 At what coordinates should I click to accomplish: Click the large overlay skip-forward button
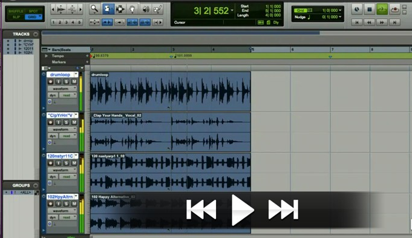(283, 210)
